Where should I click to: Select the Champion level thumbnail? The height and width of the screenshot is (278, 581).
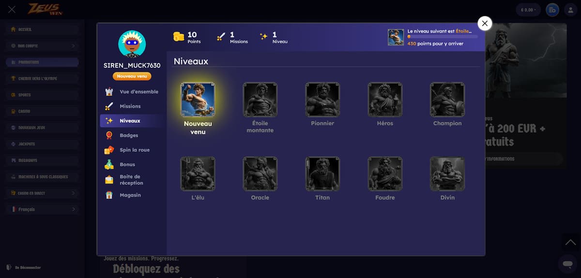point(447,100)
